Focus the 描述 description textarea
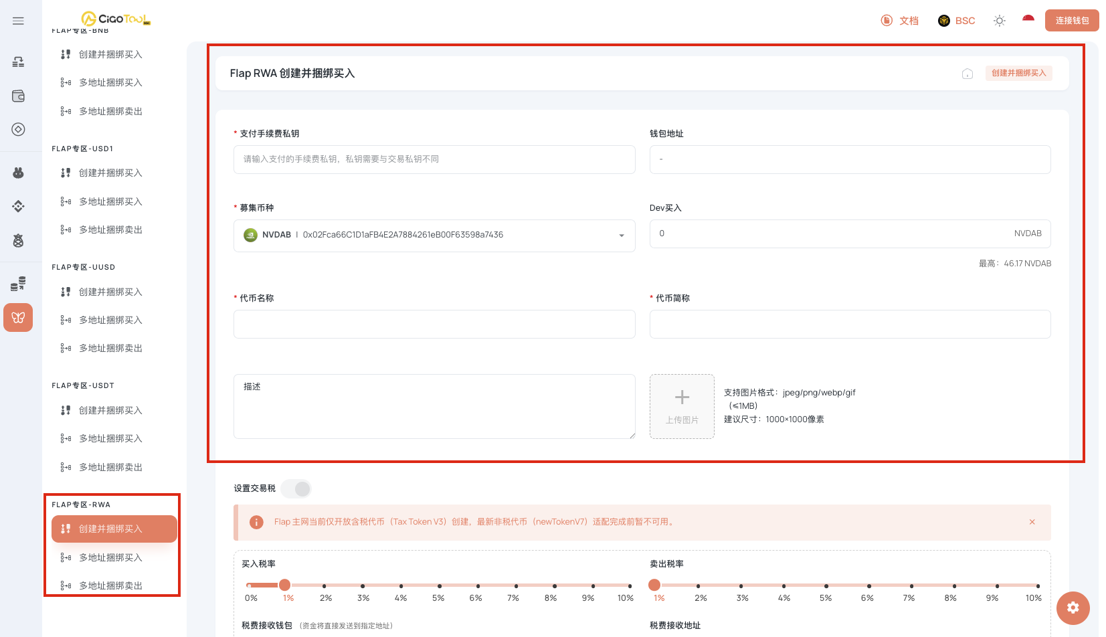This screenshot has width=1106, height=637. coord(434,406)
